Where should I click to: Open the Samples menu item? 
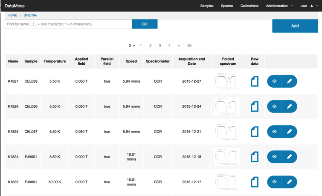pos(207,6)
